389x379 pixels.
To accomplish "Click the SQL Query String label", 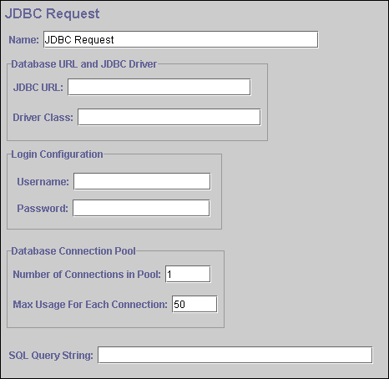I will [x=51, y=356].
